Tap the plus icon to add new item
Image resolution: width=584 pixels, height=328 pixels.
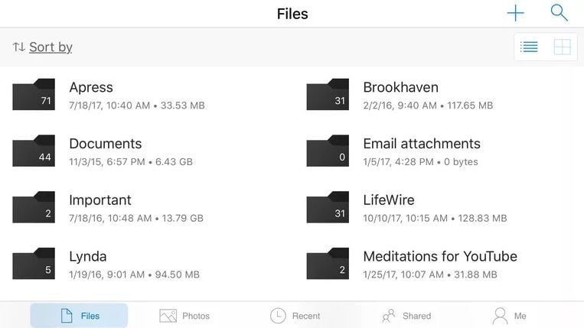516,13
